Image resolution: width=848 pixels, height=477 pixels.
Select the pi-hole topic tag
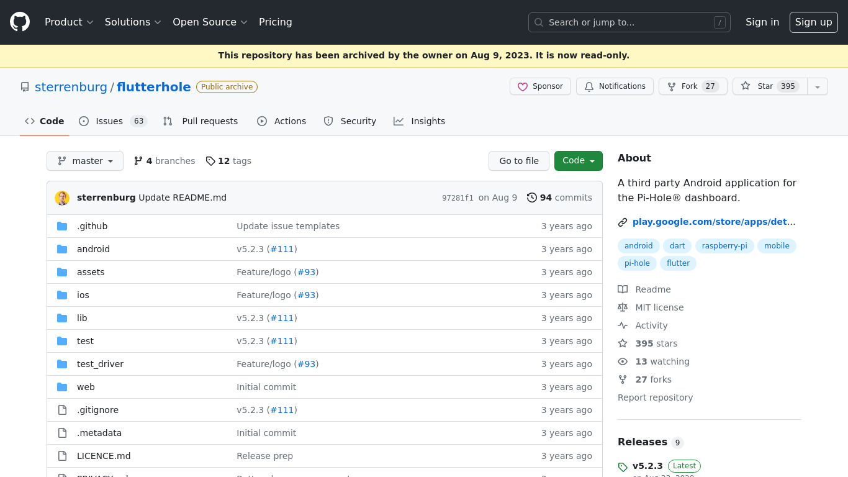637,263
